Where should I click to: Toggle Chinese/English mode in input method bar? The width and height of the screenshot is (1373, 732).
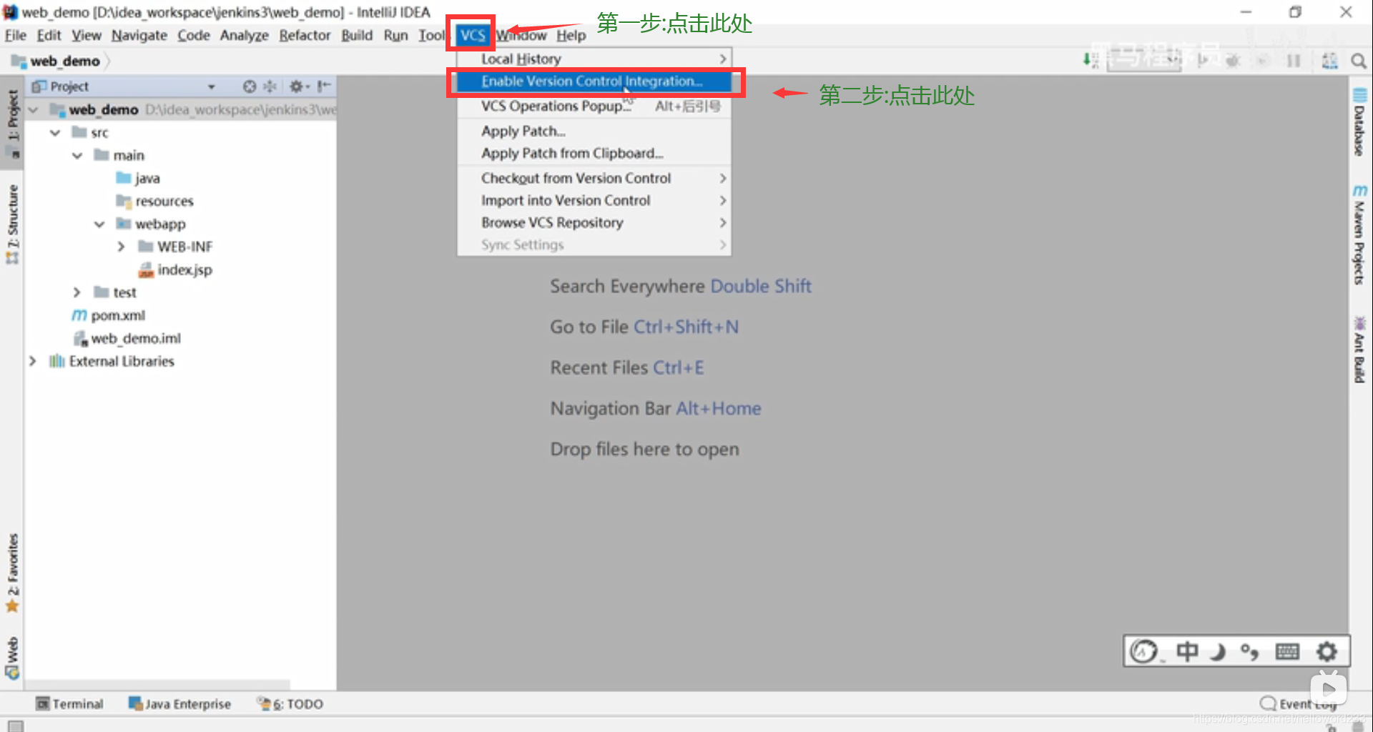[1187, 651]
